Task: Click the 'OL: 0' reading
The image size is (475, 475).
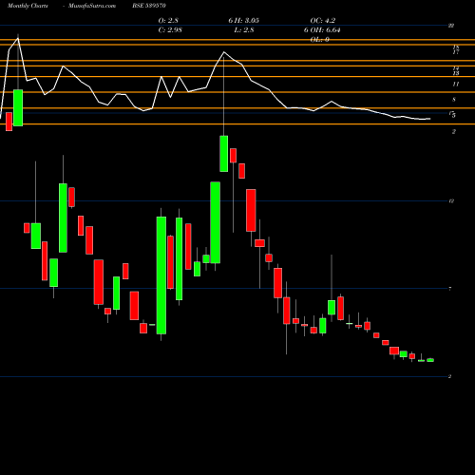Action: [x=319, y=40]
